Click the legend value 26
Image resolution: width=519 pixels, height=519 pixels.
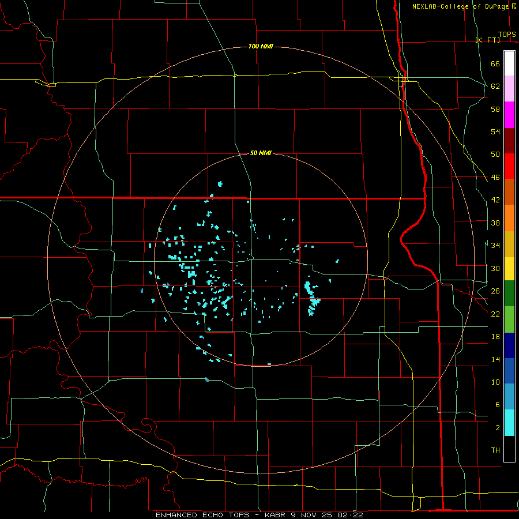point(495,291)
